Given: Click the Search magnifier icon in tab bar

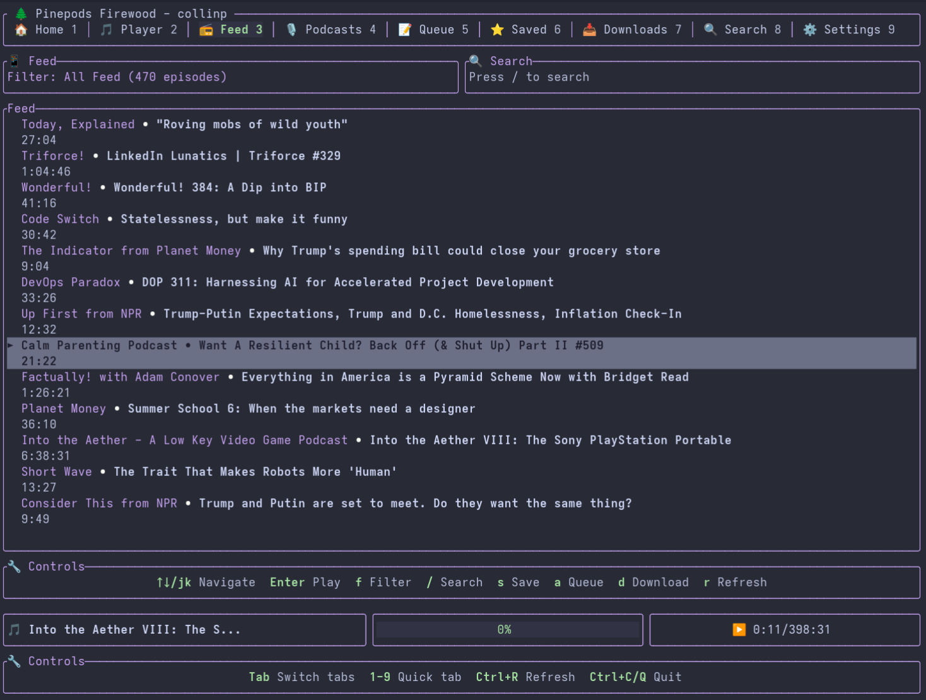Looking at the screenshot, I should 710,30.
